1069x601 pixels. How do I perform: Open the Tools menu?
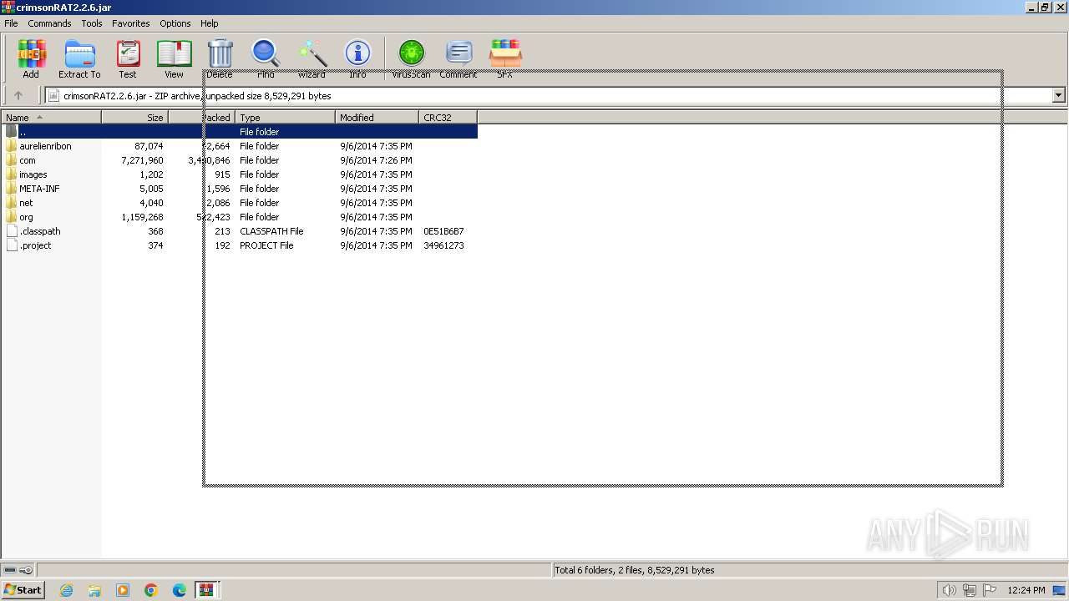tap(92, 23)
